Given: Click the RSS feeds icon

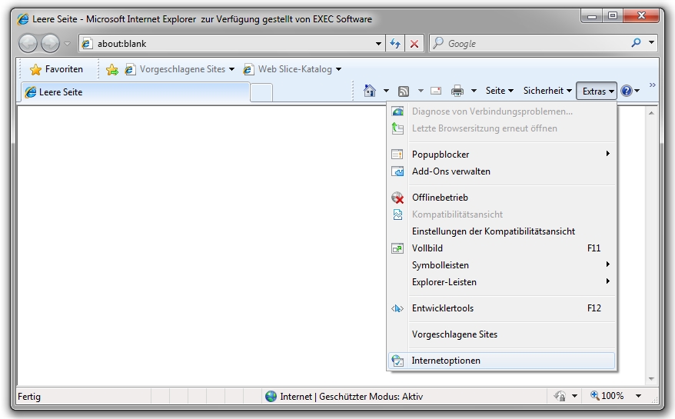Looking at the screenshot, I should (404, 91).
